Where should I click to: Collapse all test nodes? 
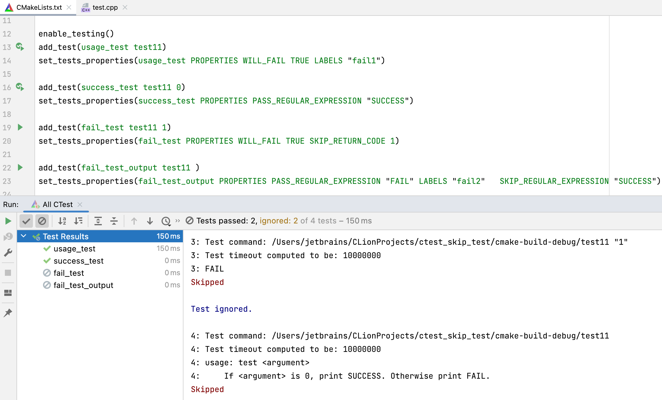click(x=114, y=221)
